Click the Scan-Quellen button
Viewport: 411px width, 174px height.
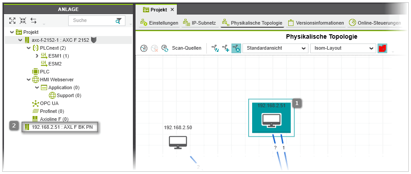pyautogui.click(x=187, y=48)
